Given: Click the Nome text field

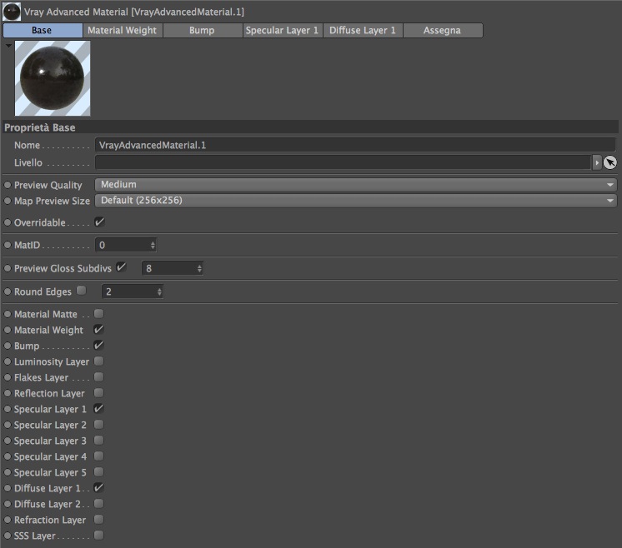Looking at the screenshot, I should [355, 145].
